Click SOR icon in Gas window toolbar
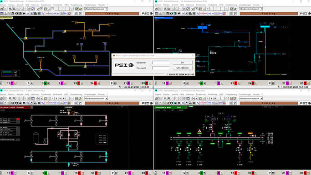Image resolution: width=311 pixels, height=175 pixels. [47, 14]
